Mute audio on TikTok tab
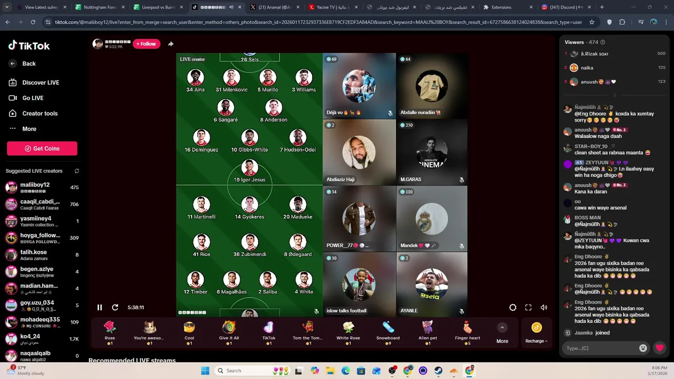674x379 pixels. pos(231,7)
